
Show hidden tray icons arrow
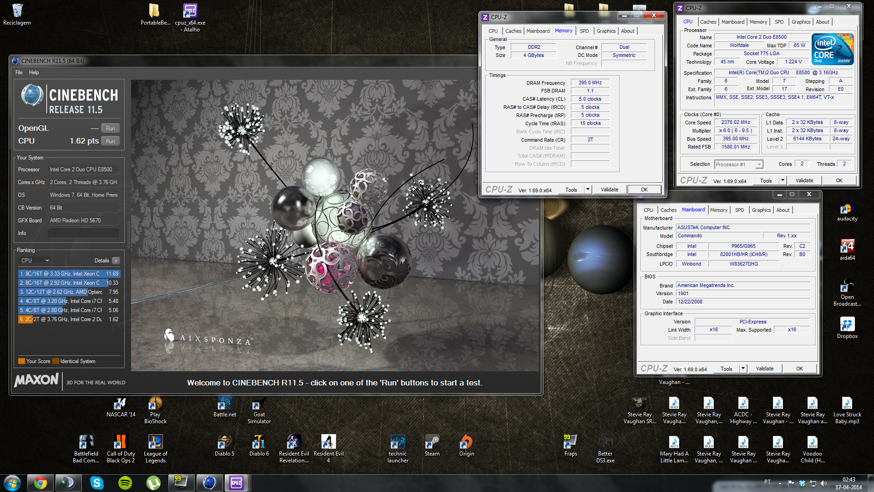780,483
